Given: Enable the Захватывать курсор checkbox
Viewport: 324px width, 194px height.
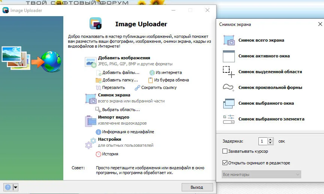Looking at the screenshot, I should [x=225, y=151].
